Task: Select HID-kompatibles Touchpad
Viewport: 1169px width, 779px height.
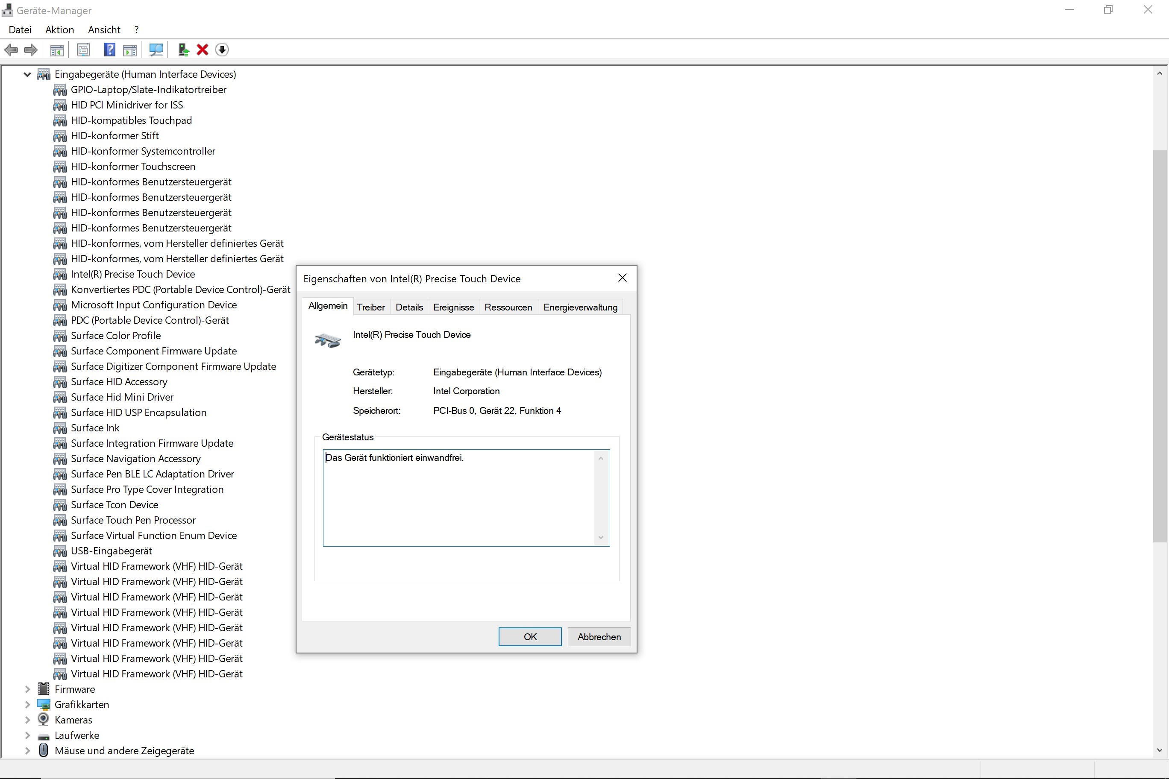Action: 131,120
